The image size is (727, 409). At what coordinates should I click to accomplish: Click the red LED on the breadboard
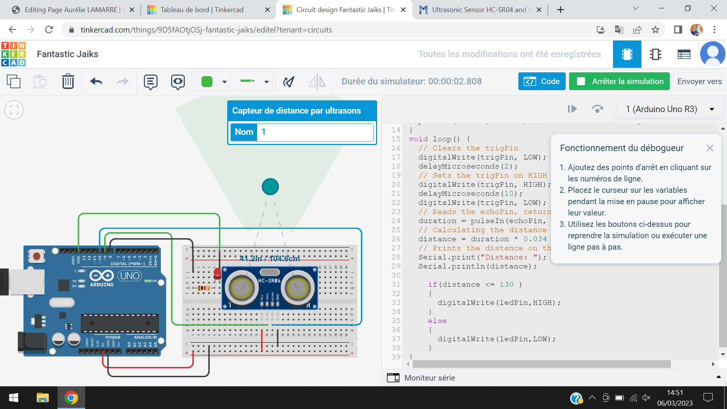217,273
